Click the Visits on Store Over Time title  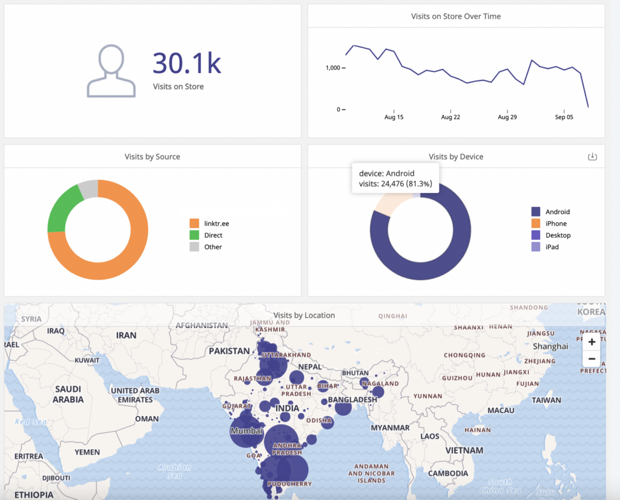click(x=456, y=16)
